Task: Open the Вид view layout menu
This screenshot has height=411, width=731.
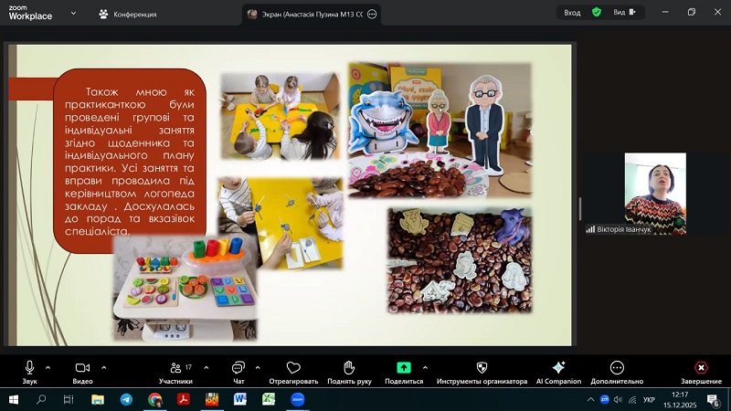Action: pyautogui.click(x=622, y=13)
